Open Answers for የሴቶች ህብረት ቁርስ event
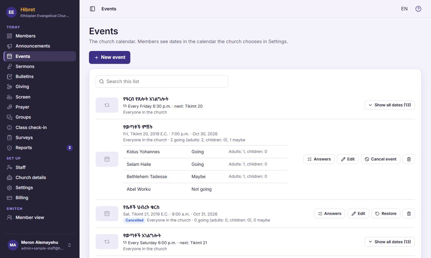The height and width of the screenshot is (258, 431). 329,214
